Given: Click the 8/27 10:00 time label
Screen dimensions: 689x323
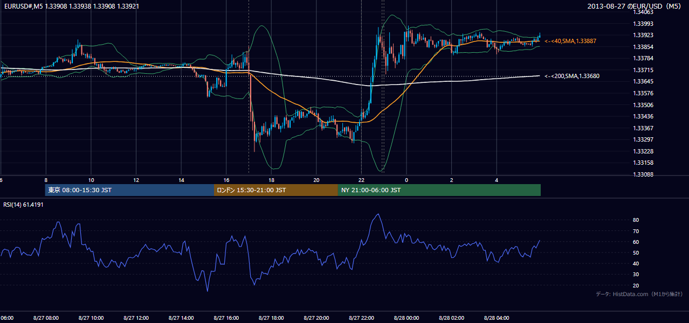Looking at the screenshot, I should click(91, 318).
